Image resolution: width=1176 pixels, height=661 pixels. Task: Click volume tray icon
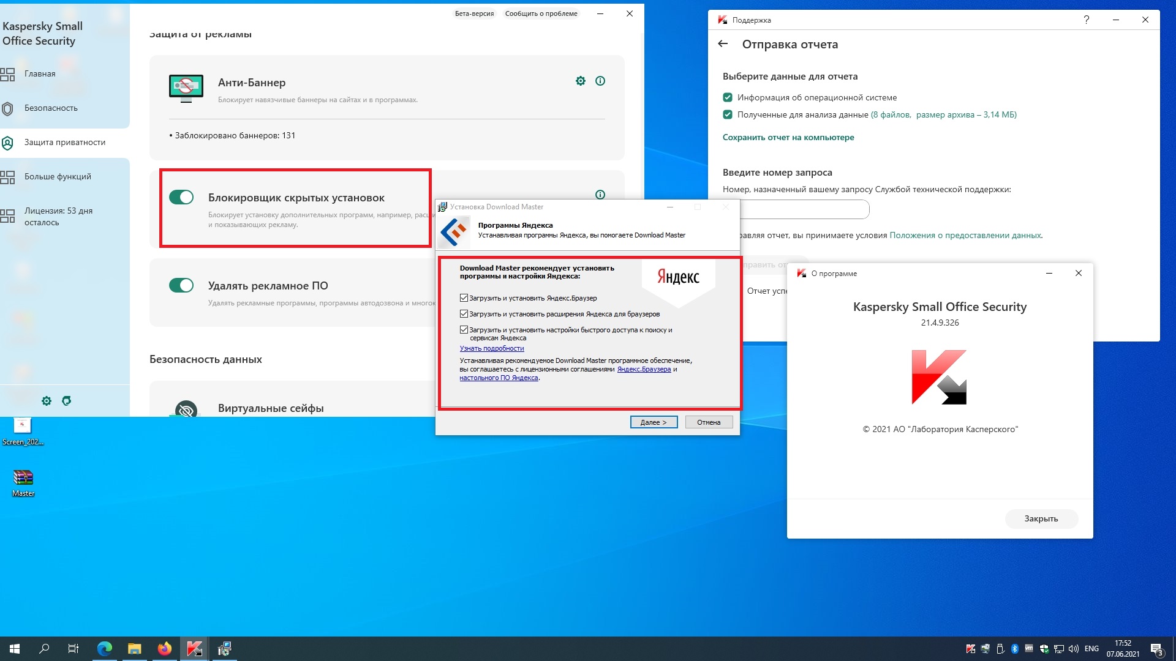(1074, 649)
